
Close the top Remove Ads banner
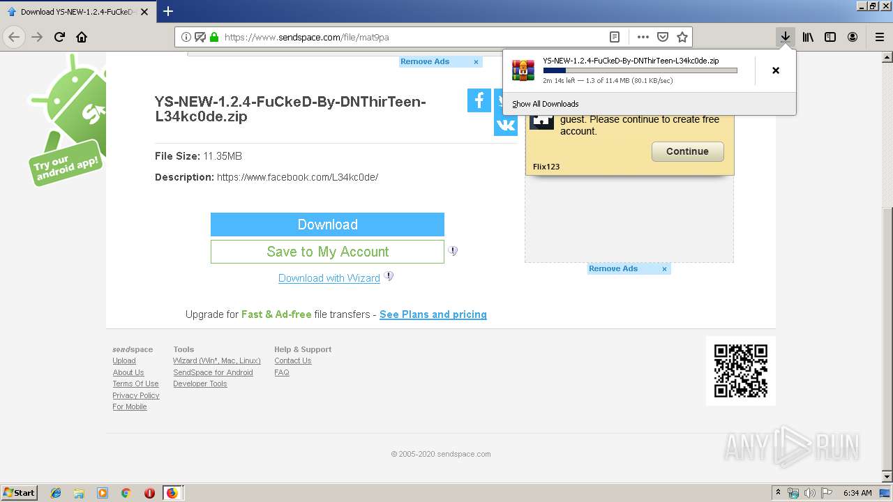click(476, 62)
